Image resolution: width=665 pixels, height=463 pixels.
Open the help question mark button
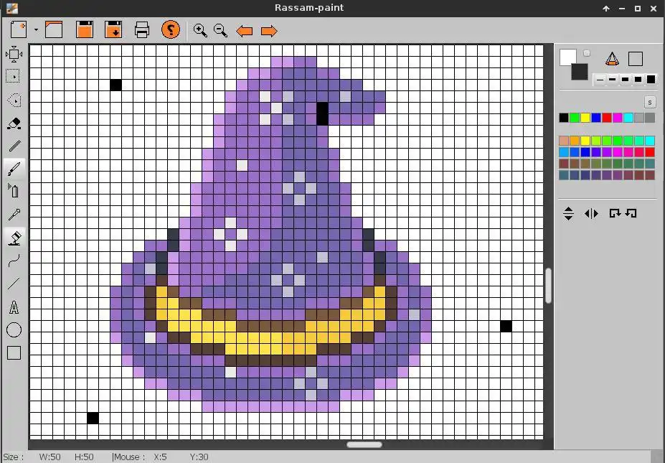[171, 29]
